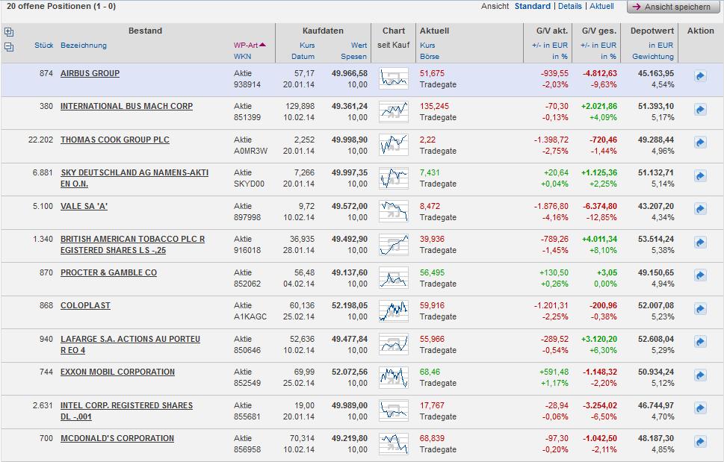Select EXXON current price 68,46
The image size is (724, 462).
pos(430,372)
